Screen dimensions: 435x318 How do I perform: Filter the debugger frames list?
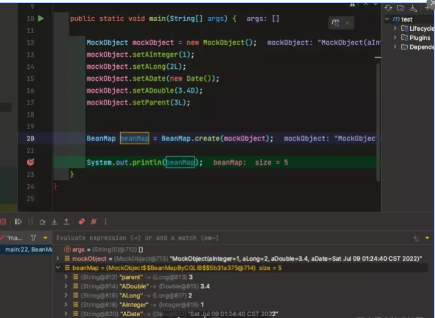(x=34, y=238)
